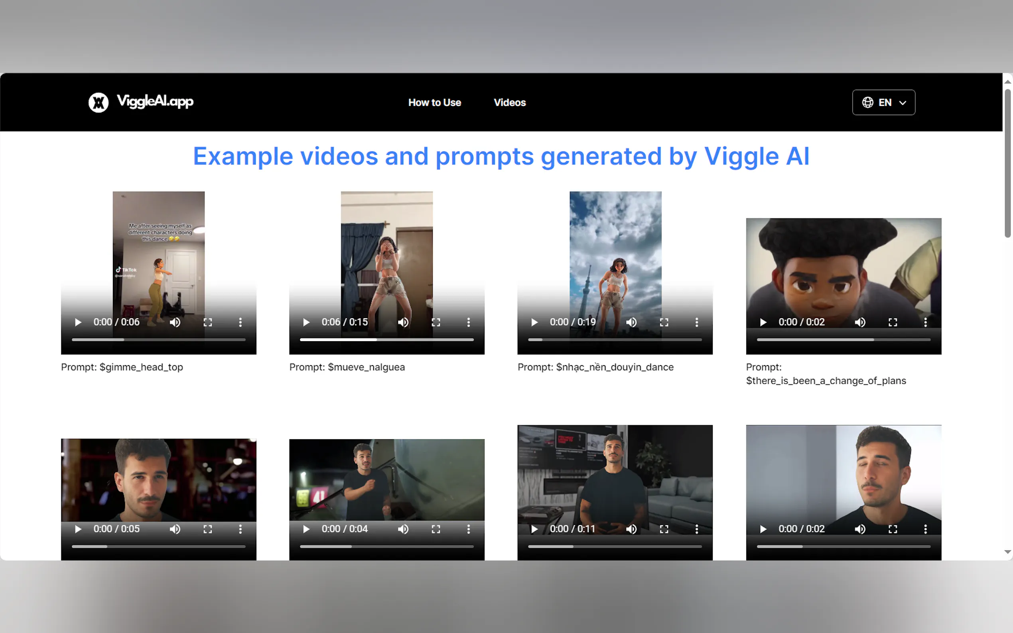Click the page's vertical scrollbar thumb

click(x=1007, y=163)
